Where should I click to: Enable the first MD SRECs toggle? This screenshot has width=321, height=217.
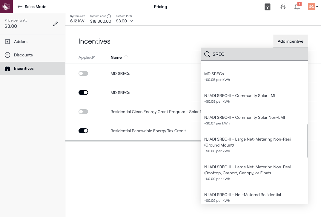(83, 73)
